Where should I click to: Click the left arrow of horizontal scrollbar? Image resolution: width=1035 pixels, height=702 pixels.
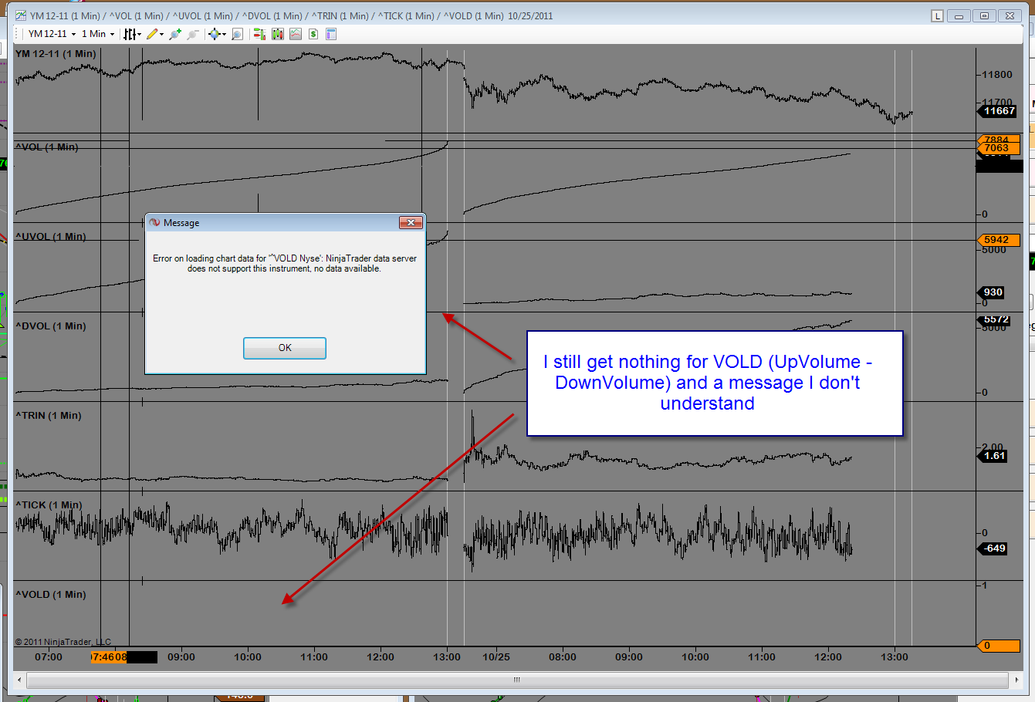(x=21, y=680)
